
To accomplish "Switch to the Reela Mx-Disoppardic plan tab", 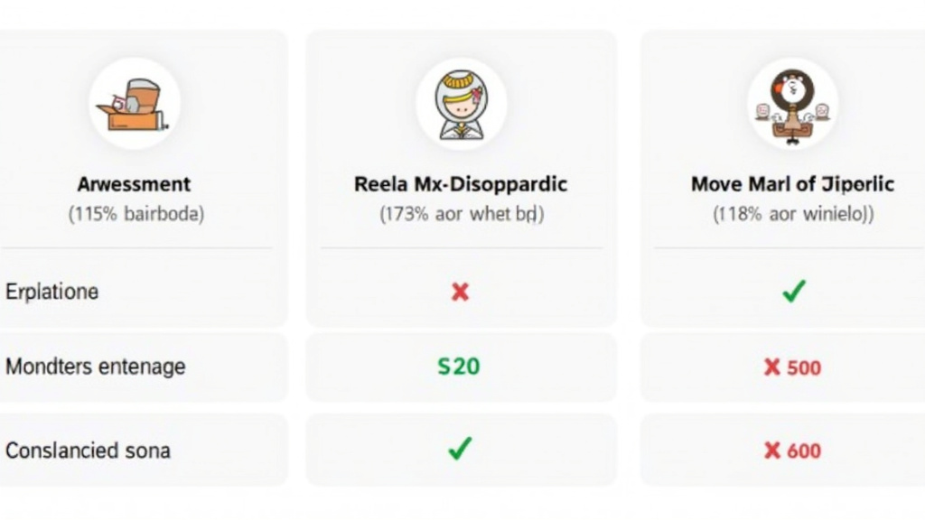I will coord(461,183).
